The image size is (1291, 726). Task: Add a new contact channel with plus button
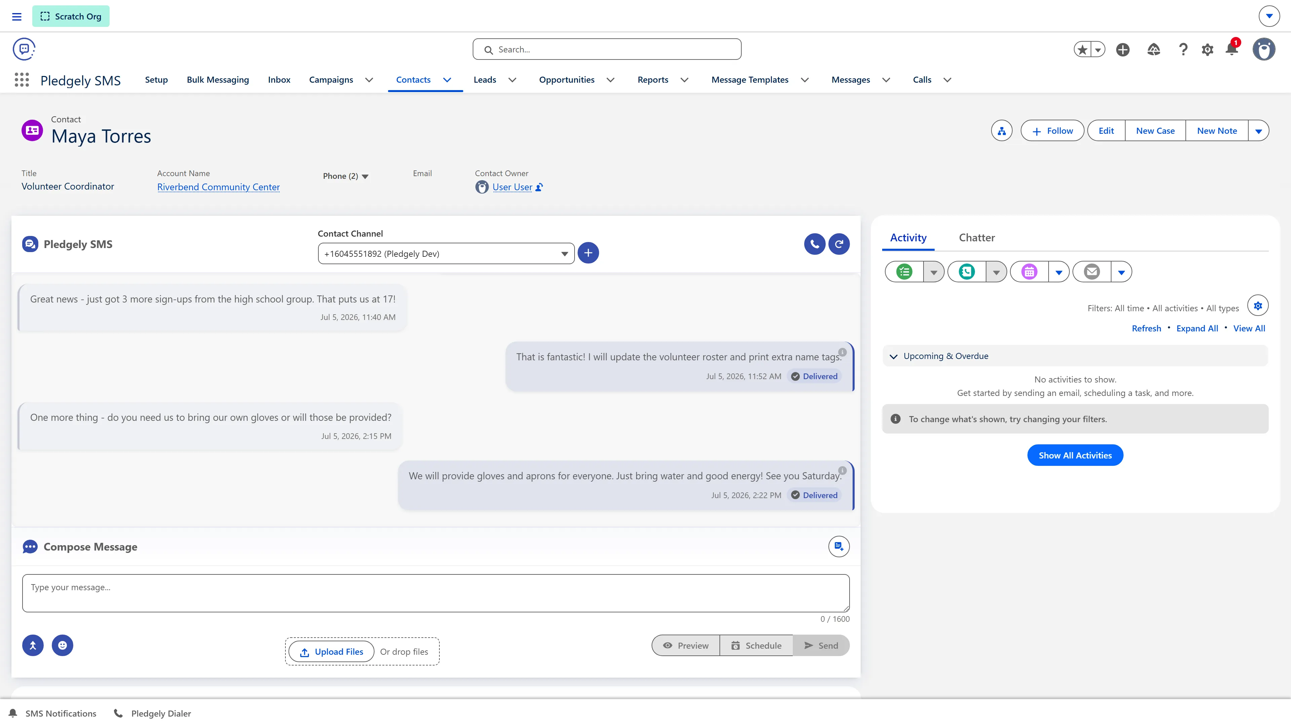588,253
